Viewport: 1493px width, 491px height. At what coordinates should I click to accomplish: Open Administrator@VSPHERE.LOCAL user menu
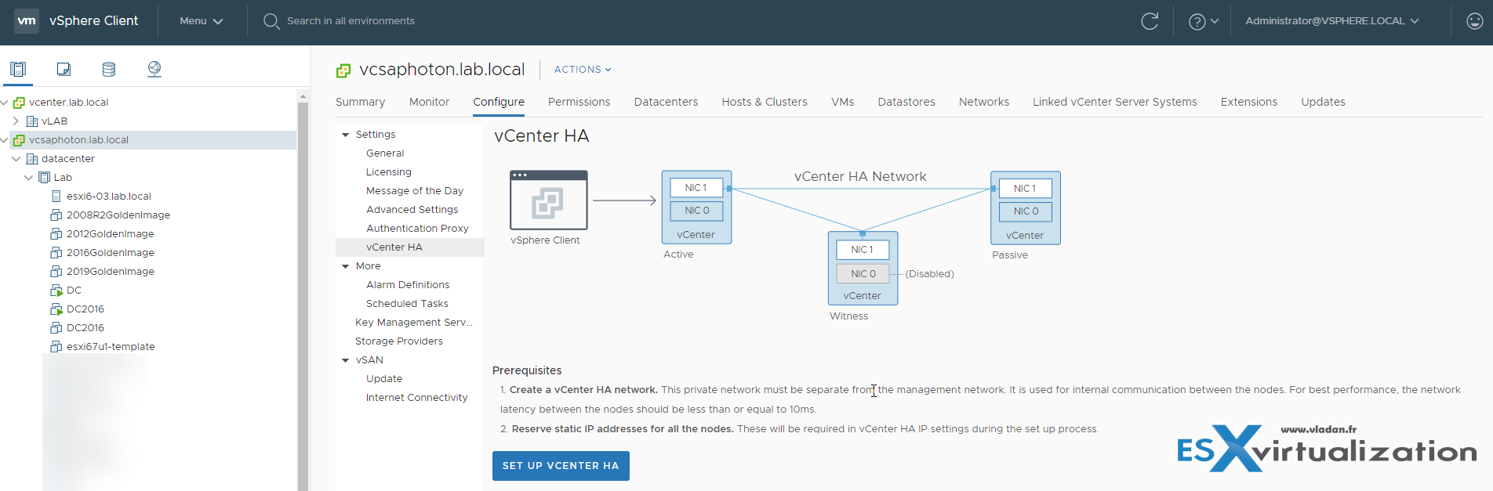[1331, 21]
